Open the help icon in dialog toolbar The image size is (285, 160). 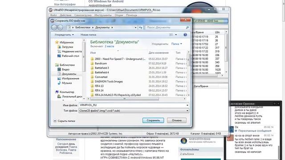(x=185, y=35)
